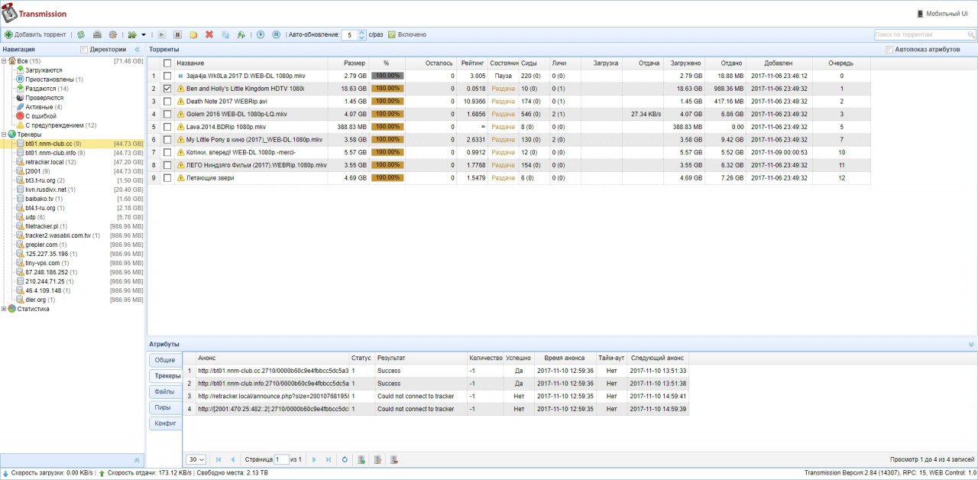Check the Death Note 2017 WEBRip.avi checkbox
Screen dimensions: 978x480
[x=167, y=101]
